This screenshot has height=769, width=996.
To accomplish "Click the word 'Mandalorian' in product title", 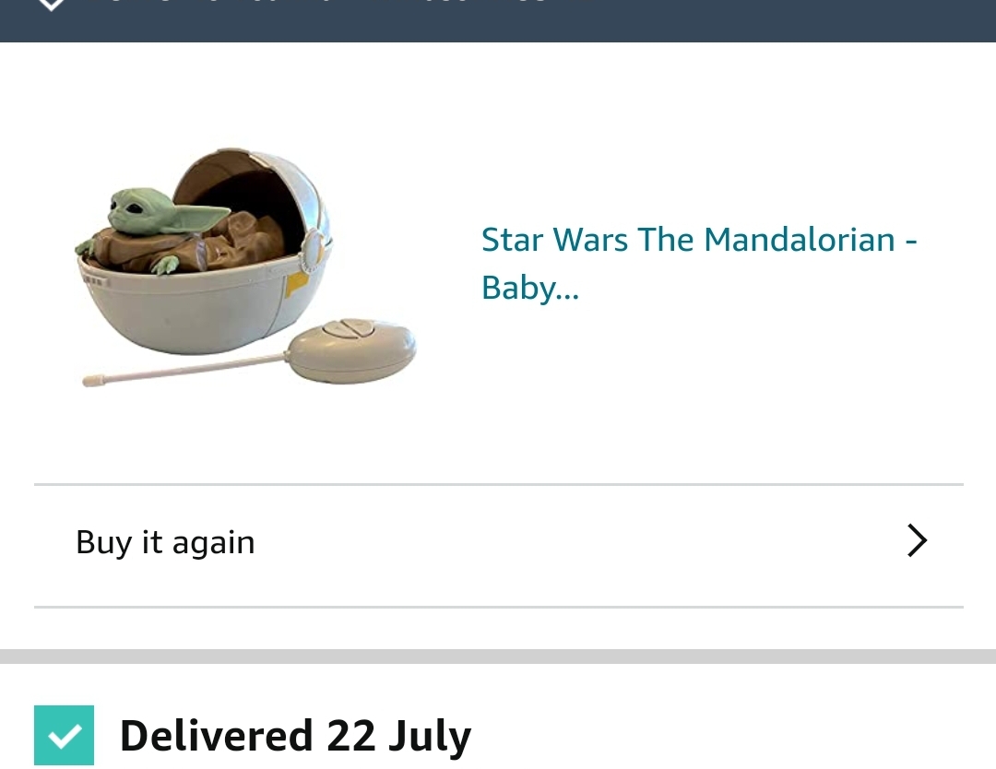I will [x=799, y=240].
